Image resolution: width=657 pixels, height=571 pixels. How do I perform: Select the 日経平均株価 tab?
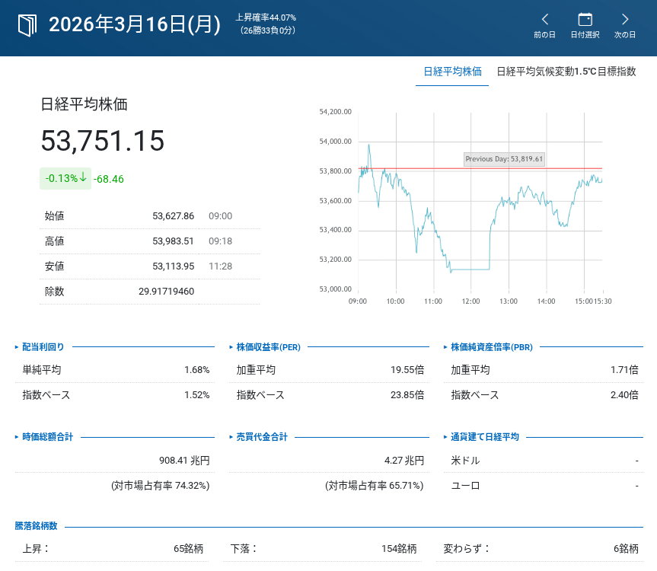(x=452, y=72)
